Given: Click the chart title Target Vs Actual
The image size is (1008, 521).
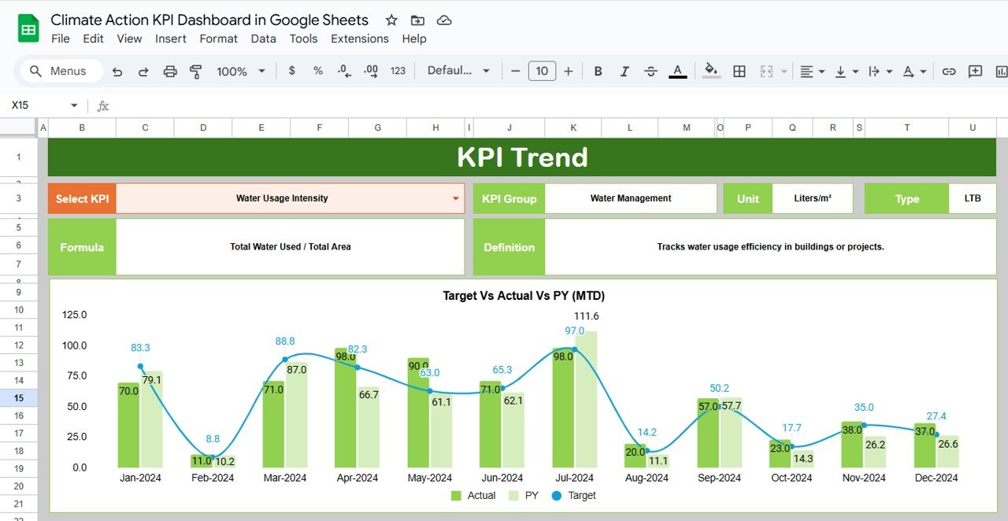Looking at the screenshot, I should [524, 296].
